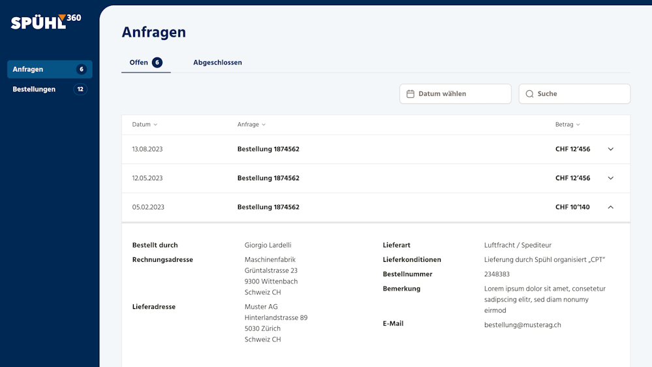Click Maschinenfabrik in Rechnungsadresse

[270, 260]
